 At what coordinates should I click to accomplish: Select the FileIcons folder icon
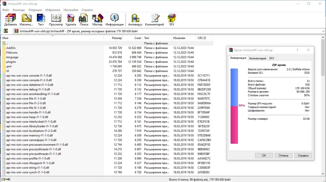(4, 52)
